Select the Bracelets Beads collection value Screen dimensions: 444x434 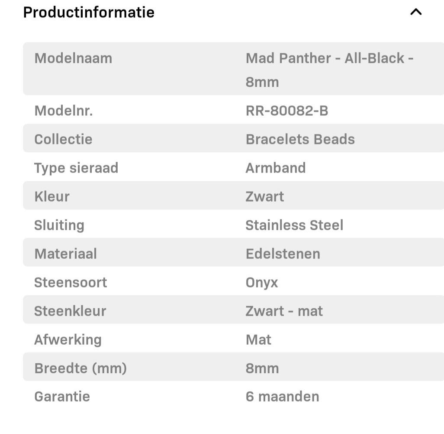coord(300,139)
